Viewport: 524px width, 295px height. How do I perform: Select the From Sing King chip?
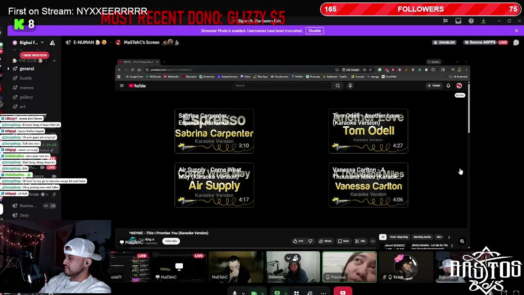pos(399,237)
